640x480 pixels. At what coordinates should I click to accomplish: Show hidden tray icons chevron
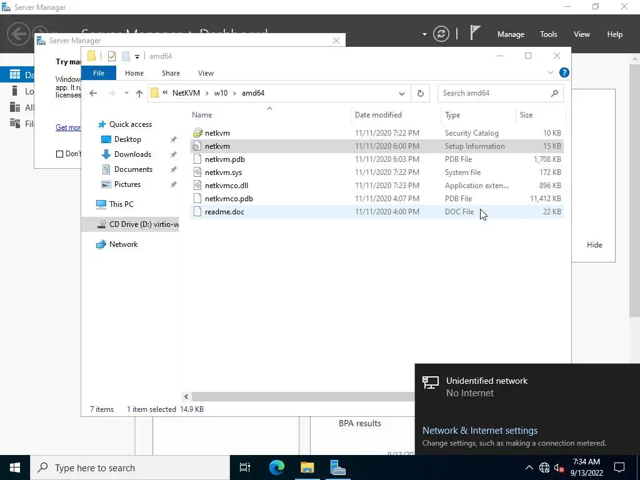pyautogui.click(x=529, y=467)
